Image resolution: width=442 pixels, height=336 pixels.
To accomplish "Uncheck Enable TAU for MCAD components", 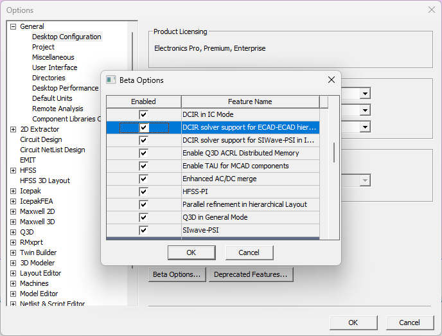I will (143, 166).
